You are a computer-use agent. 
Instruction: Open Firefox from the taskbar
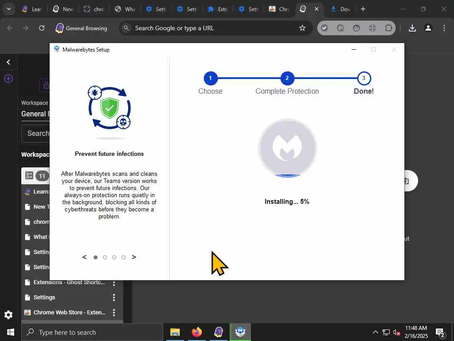[196, 332]
